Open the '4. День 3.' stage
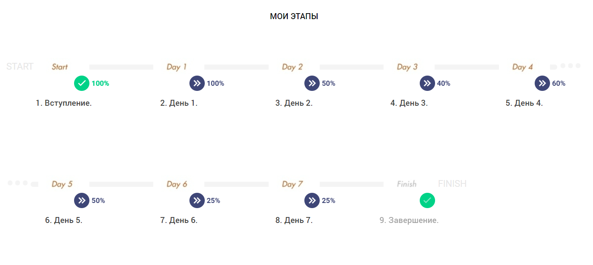This screenshot has height=265, width=593. pyautogui.click(x=409, y=103)
